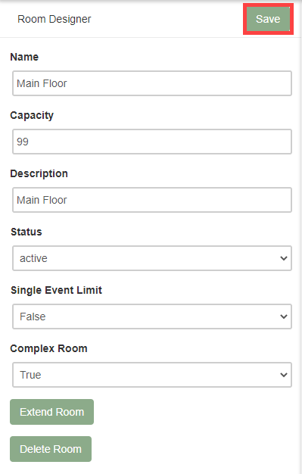This screenshot has height=474, width=302.
Task: Expand the Single Event Limit combo box
Action: [152, 317]
